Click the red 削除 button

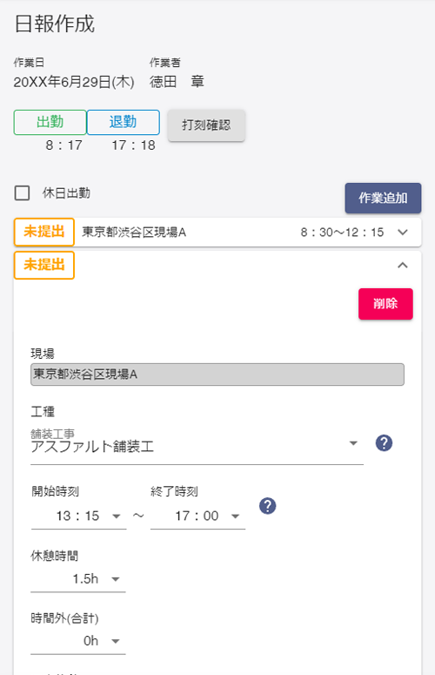pos(385,304)
